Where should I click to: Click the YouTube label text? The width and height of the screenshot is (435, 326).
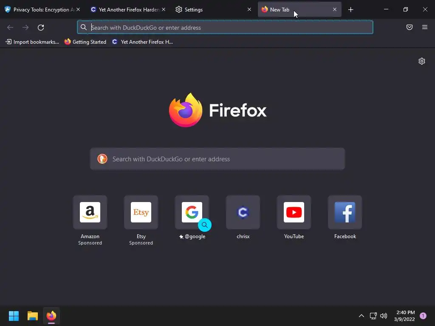(x=294, y=236)
